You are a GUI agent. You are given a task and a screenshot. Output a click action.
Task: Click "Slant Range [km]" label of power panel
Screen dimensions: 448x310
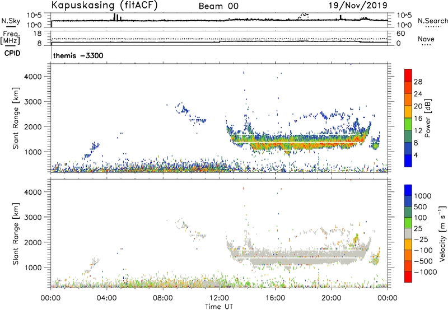click(16, 118)
